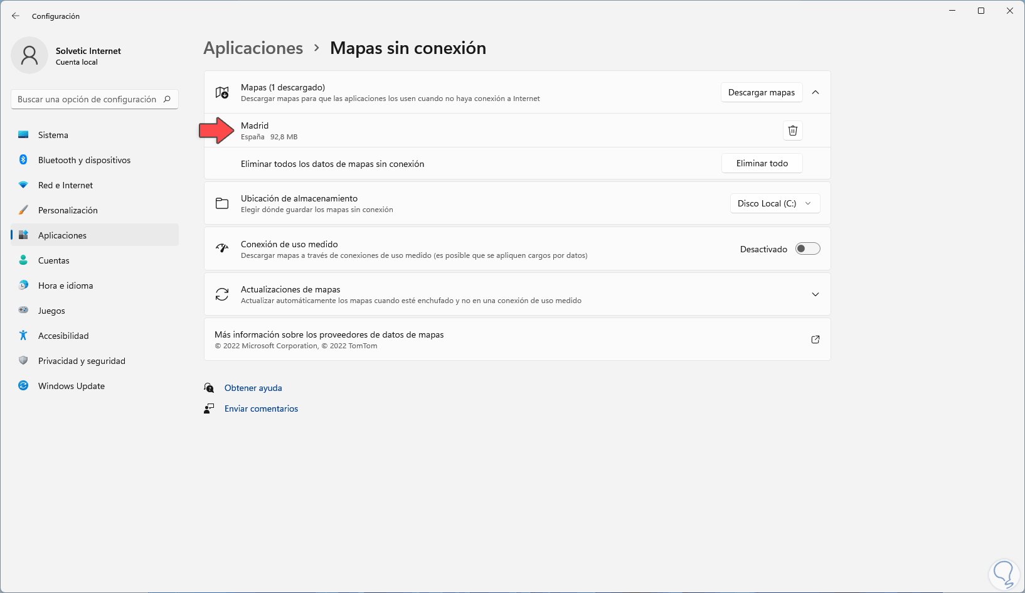
Task: Click the user profile avatar
Action: pyautogui.click(x=29, y=55)
